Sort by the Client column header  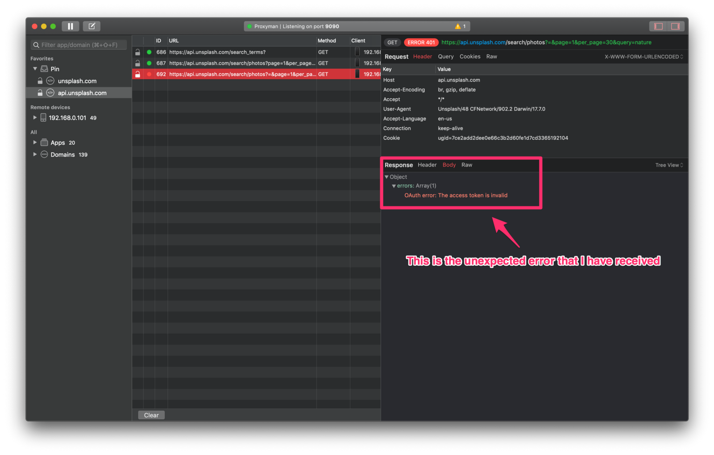[365, 41]
